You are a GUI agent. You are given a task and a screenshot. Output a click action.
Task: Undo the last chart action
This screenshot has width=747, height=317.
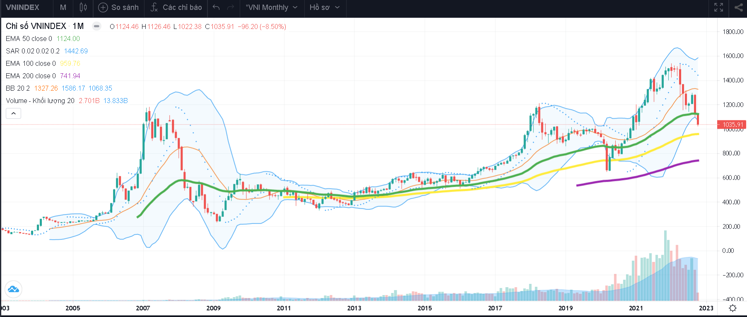[x=216, y=7]
